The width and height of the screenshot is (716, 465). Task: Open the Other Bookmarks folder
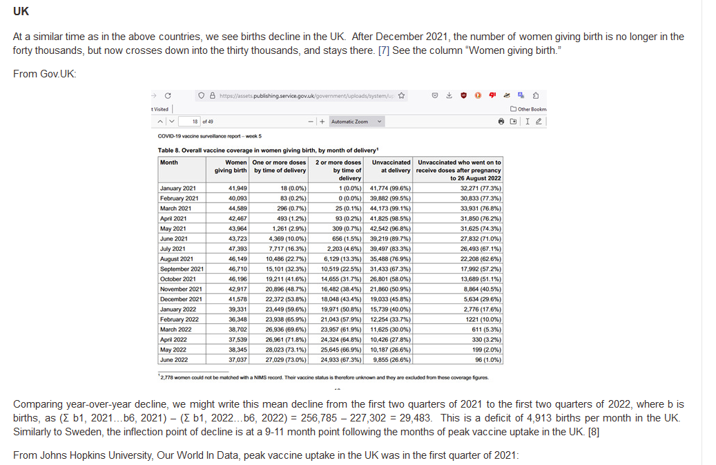pos(528,109)
